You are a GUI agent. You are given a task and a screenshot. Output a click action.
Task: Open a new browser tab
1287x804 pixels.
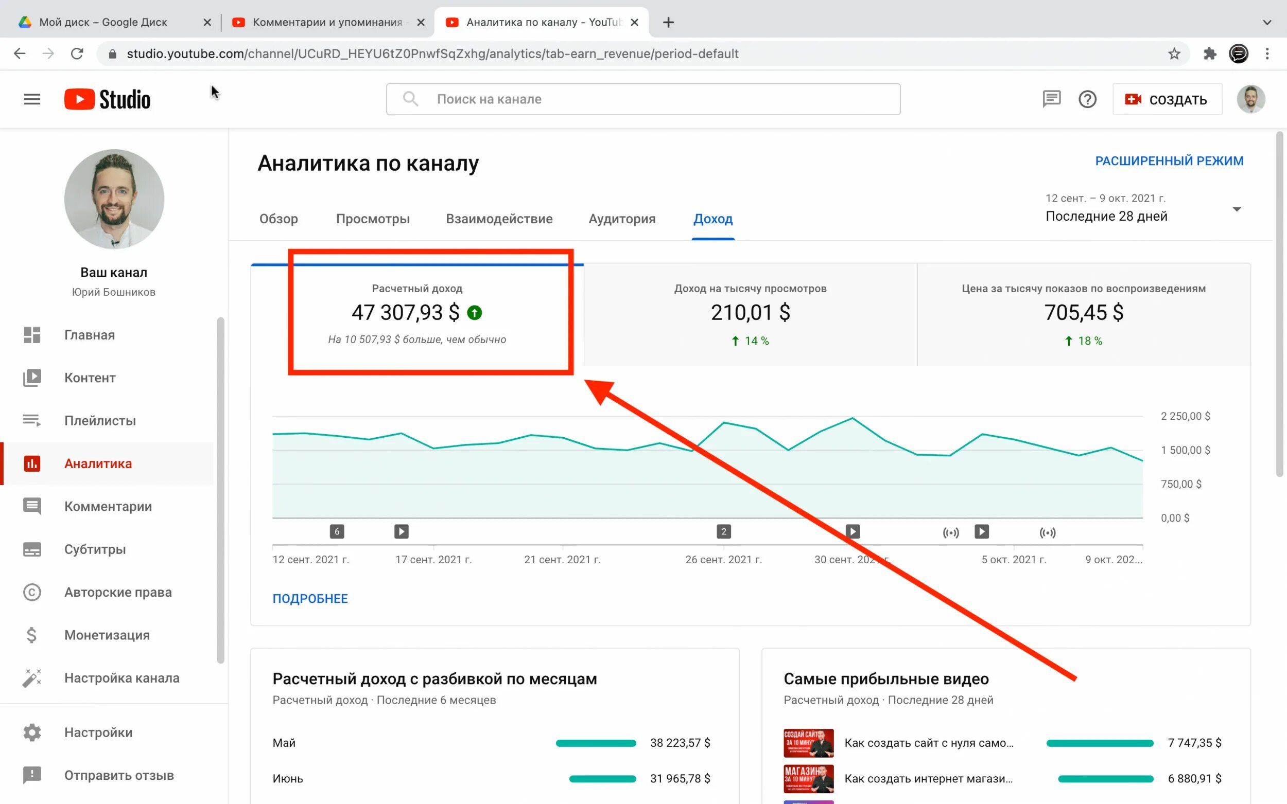point(668,22)
